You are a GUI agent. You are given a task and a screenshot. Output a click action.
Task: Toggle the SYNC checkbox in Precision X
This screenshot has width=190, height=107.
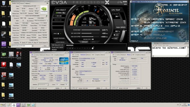tap(58, 34)
